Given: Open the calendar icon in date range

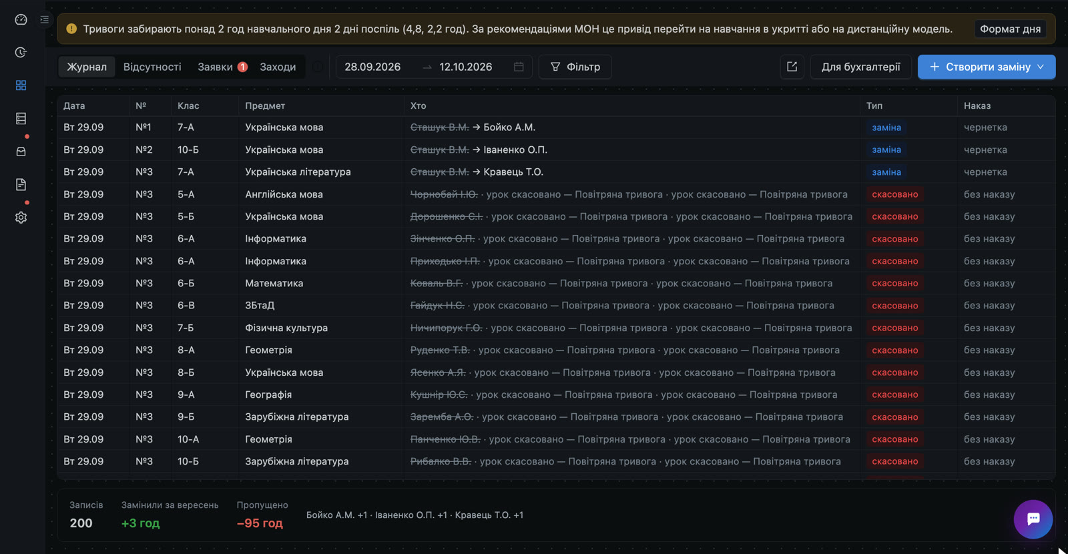Looking at the screenshot, I should coord(519,67).
